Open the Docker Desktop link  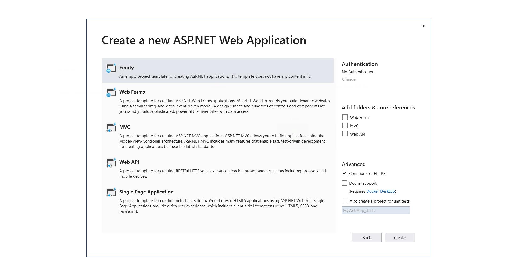pos(380,191)
